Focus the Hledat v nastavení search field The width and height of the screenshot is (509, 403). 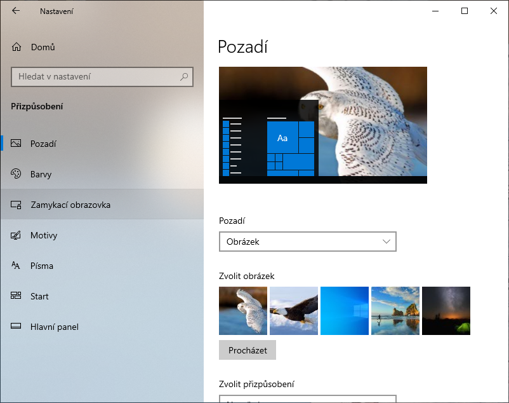95,77
